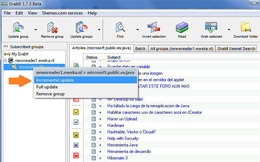Choose Incremental update from the context menu

86,80
